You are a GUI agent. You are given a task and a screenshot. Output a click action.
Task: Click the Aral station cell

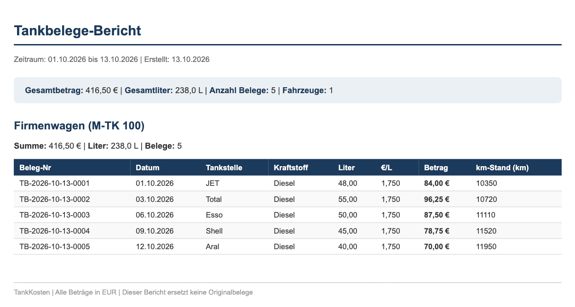tap(213, 246)
